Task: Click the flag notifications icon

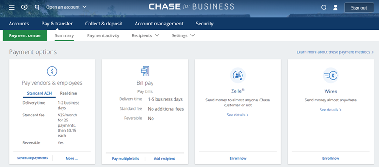Action: (x=37, y=7)
